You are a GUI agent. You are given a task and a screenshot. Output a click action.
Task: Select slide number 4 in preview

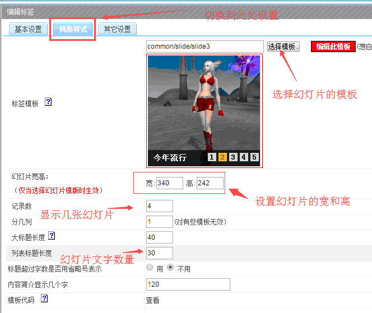click(244, 157)
